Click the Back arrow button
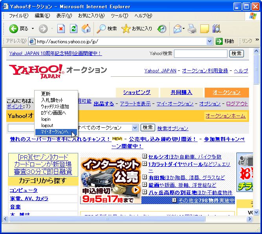This screenshot has height=234, width=262. [x=14, y=29]
